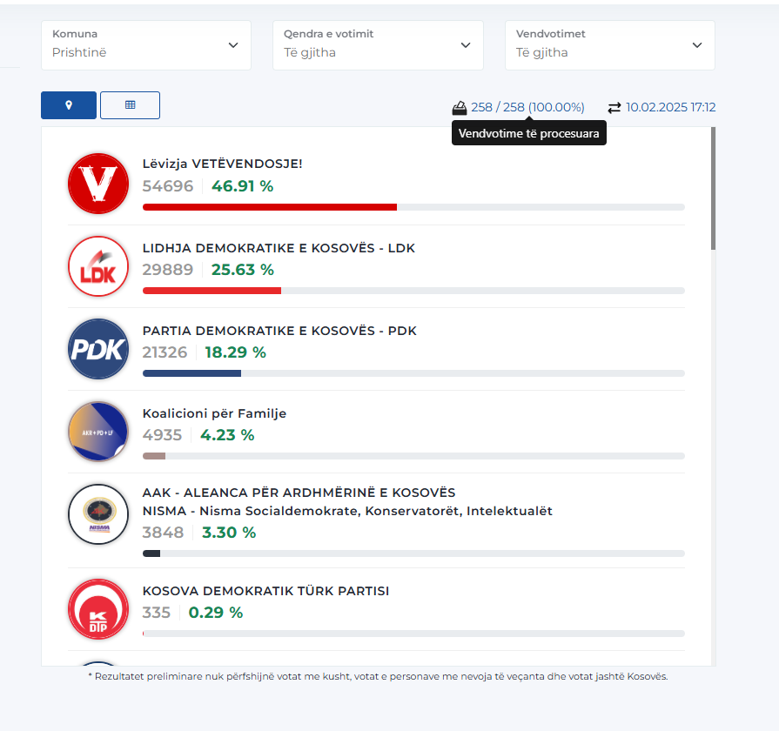The width and height of the screenshot is (779, 731).
Task: Click the AAK NISMA party logo
Action: (x=98, y=514)
